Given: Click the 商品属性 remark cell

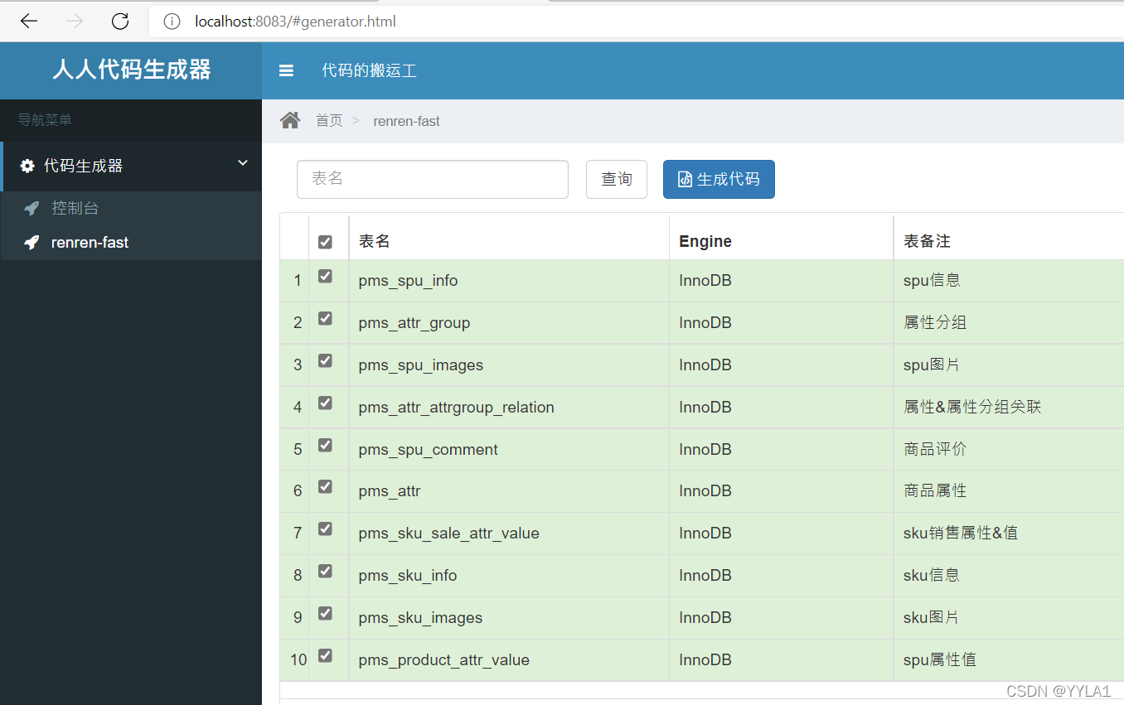Looking at the screenshot, I should (1009, 491).
